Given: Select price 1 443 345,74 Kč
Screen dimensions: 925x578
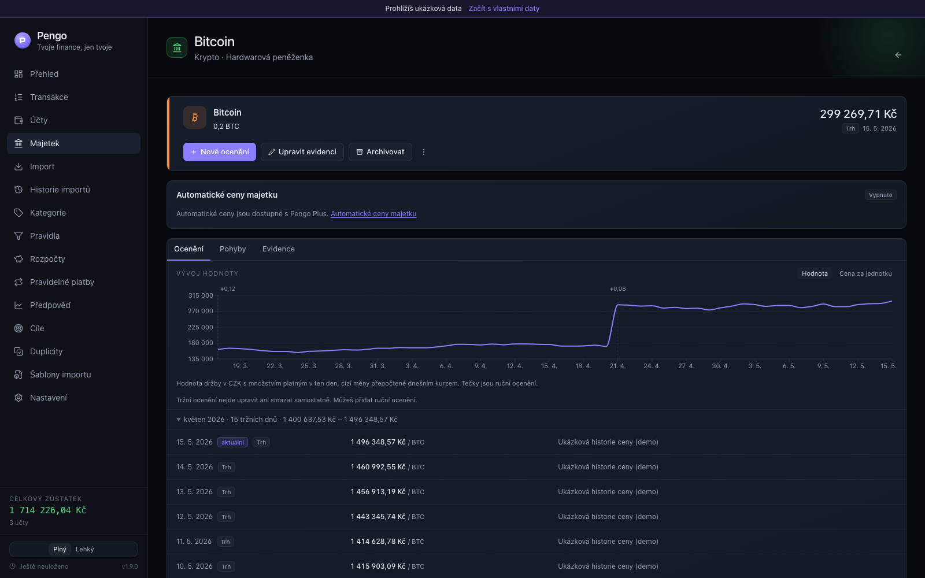Looking at the screenshot, I should tap(378, 517).
